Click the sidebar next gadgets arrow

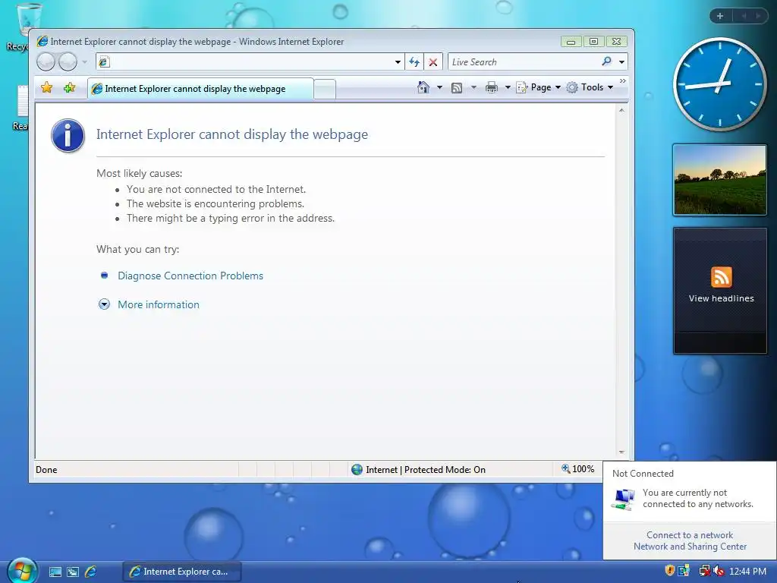pos(758,16)
